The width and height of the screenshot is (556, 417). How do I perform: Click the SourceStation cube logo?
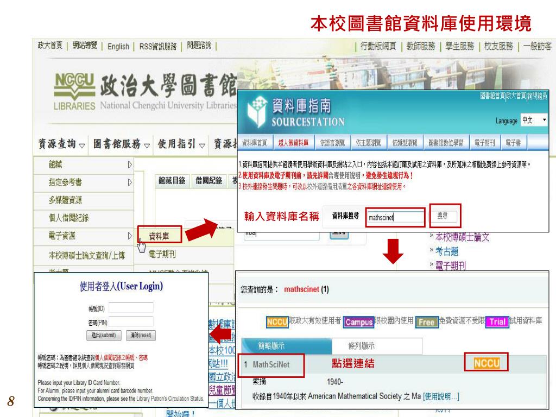click(x=257, y=111)
